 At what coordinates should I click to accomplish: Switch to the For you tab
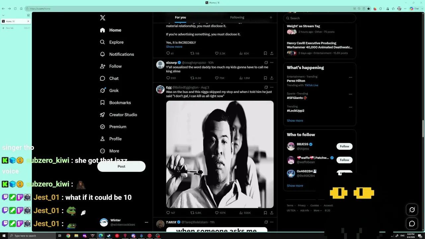click(180, 17)
